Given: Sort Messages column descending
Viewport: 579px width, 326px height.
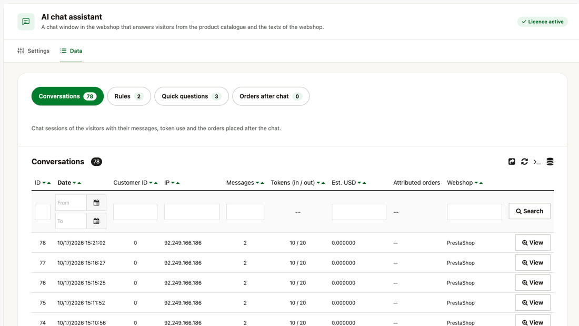Looking at the screenshot, I should point(257,183).
